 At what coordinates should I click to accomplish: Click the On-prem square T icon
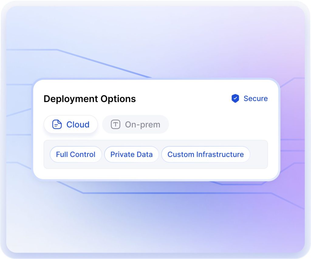click(115, 124)
